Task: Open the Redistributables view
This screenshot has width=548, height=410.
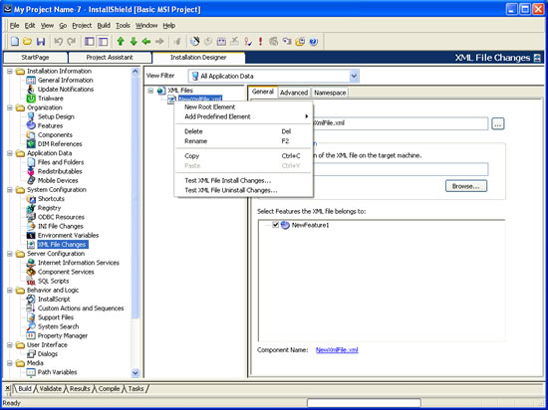Action: [x=60, y=171]
